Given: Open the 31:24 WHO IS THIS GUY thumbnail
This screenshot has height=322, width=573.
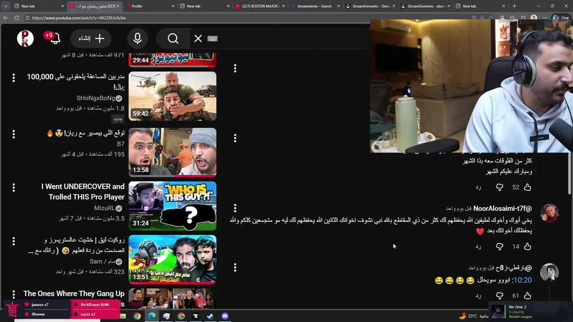Looking at the screenshot, I should pos(172,206).
